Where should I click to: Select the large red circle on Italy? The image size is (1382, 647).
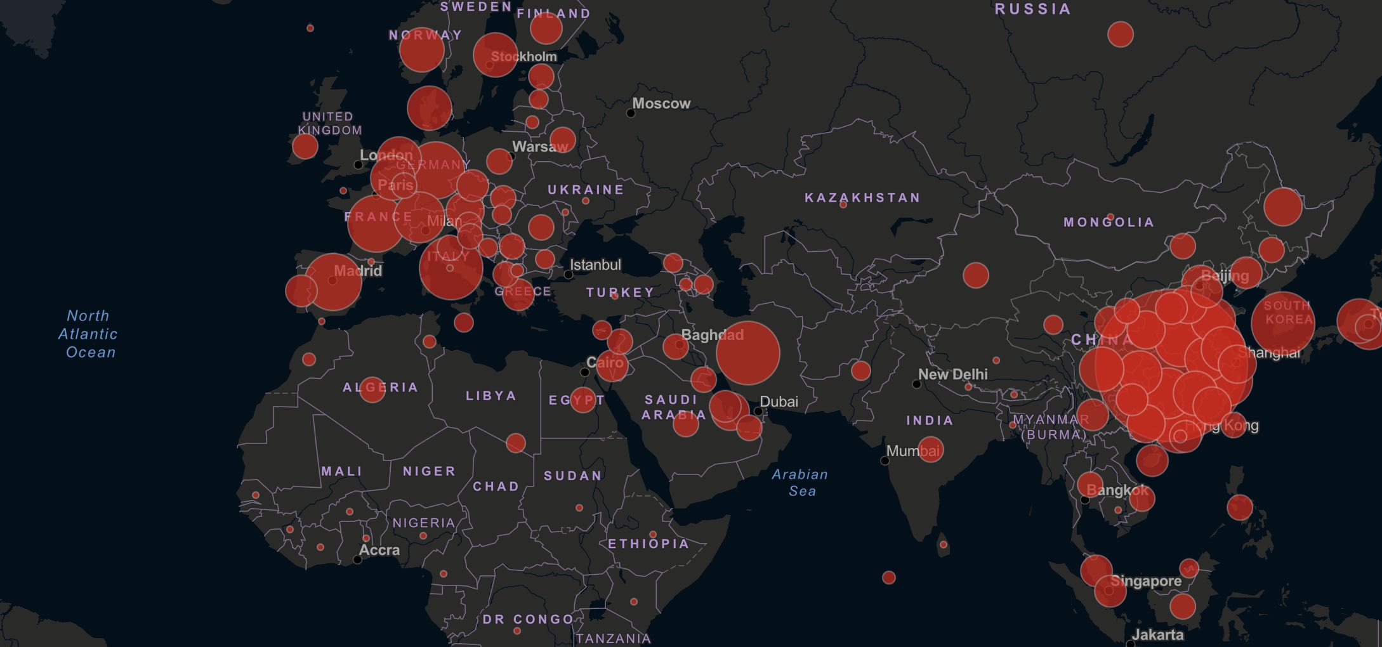pyautogui.click(x=451, y=268)
